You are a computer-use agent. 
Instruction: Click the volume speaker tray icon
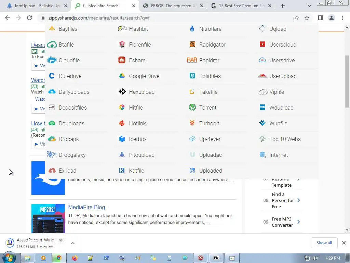(315, 258)
